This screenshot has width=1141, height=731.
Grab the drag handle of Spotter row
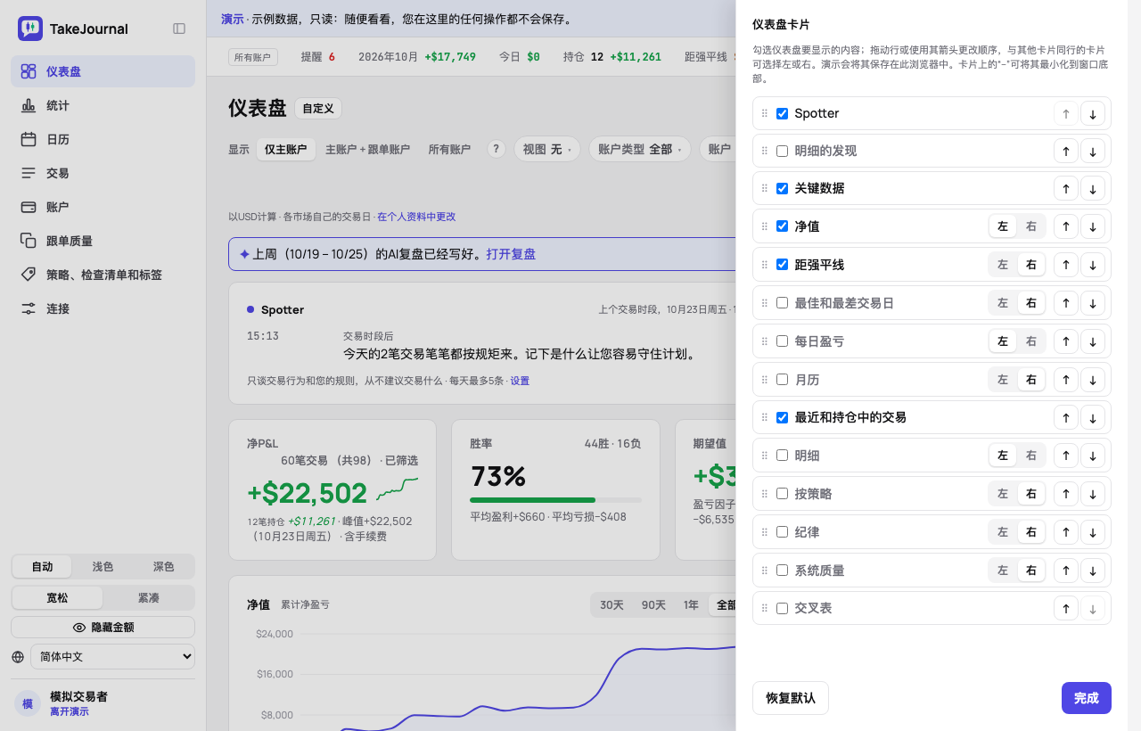[x=764, y=113]
